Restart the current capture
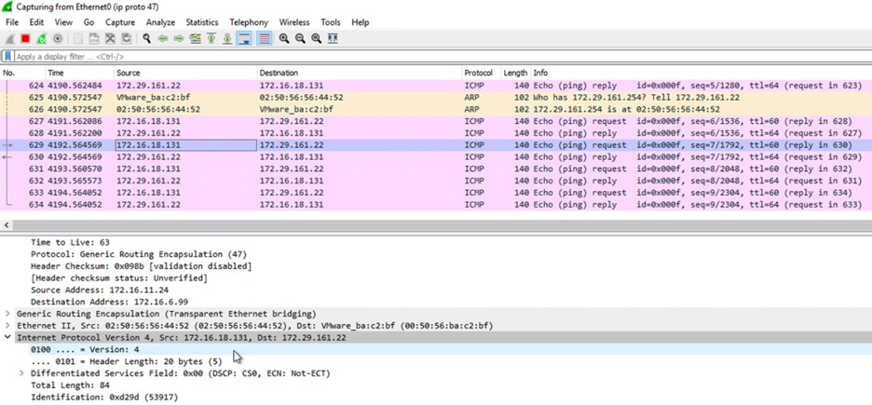This screenshot has width=872, height=405. pyautogui.click(x=41, y=39)
